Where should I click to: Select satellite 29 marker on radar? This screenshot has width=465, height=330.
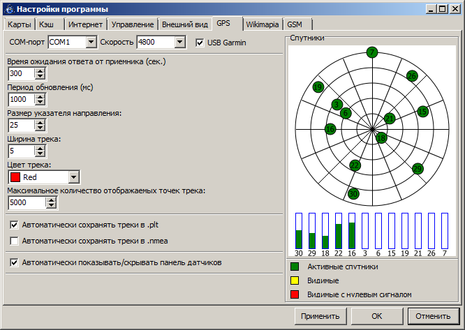click(x=418, y=168)
